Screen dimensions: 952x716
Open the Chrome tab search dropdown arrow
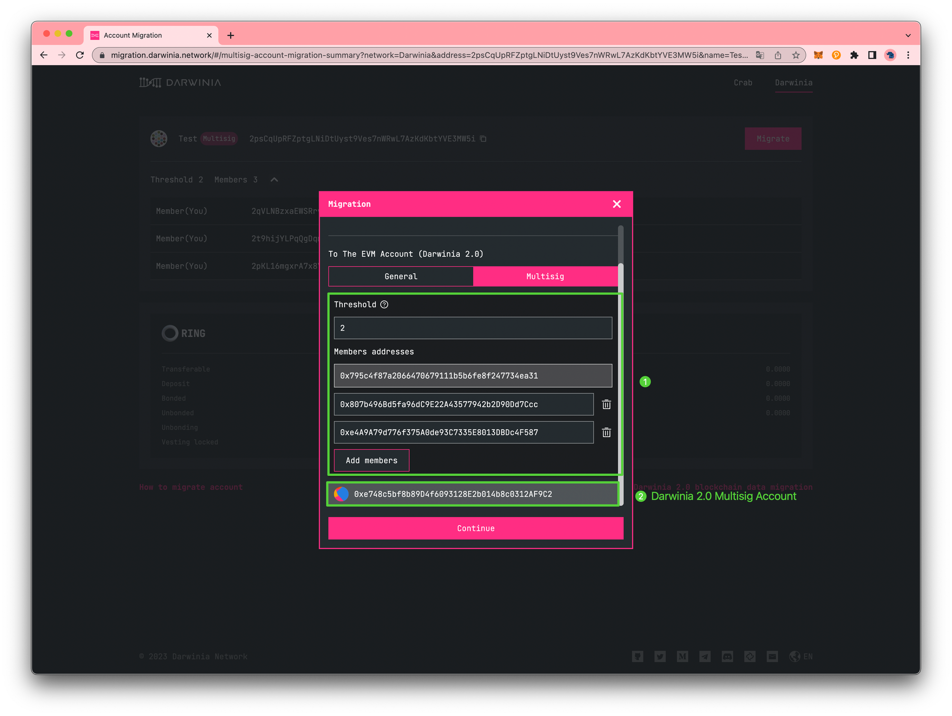coord(908,35)
